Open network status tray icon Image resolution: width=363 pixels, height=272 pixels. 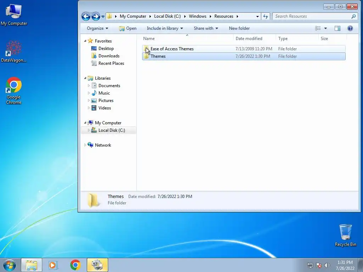click(310, 265)
